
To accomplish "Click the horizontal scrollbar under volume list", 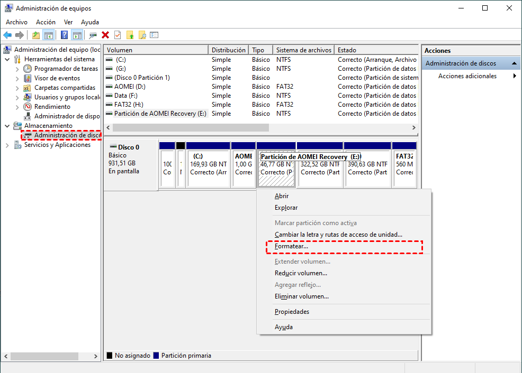I will (191, 128).
